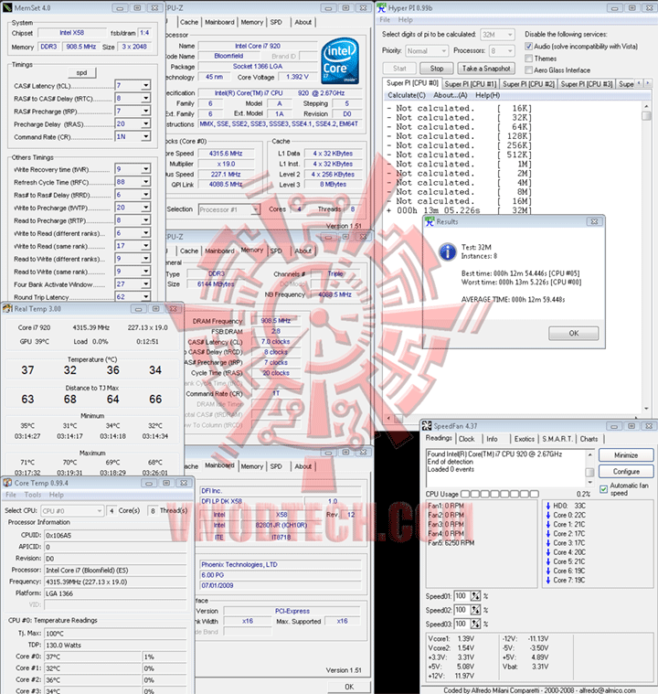The height and width of the screenshot is (694, 658).
Task: Open the Hyper PI File menu
Action: coord(385,20)
